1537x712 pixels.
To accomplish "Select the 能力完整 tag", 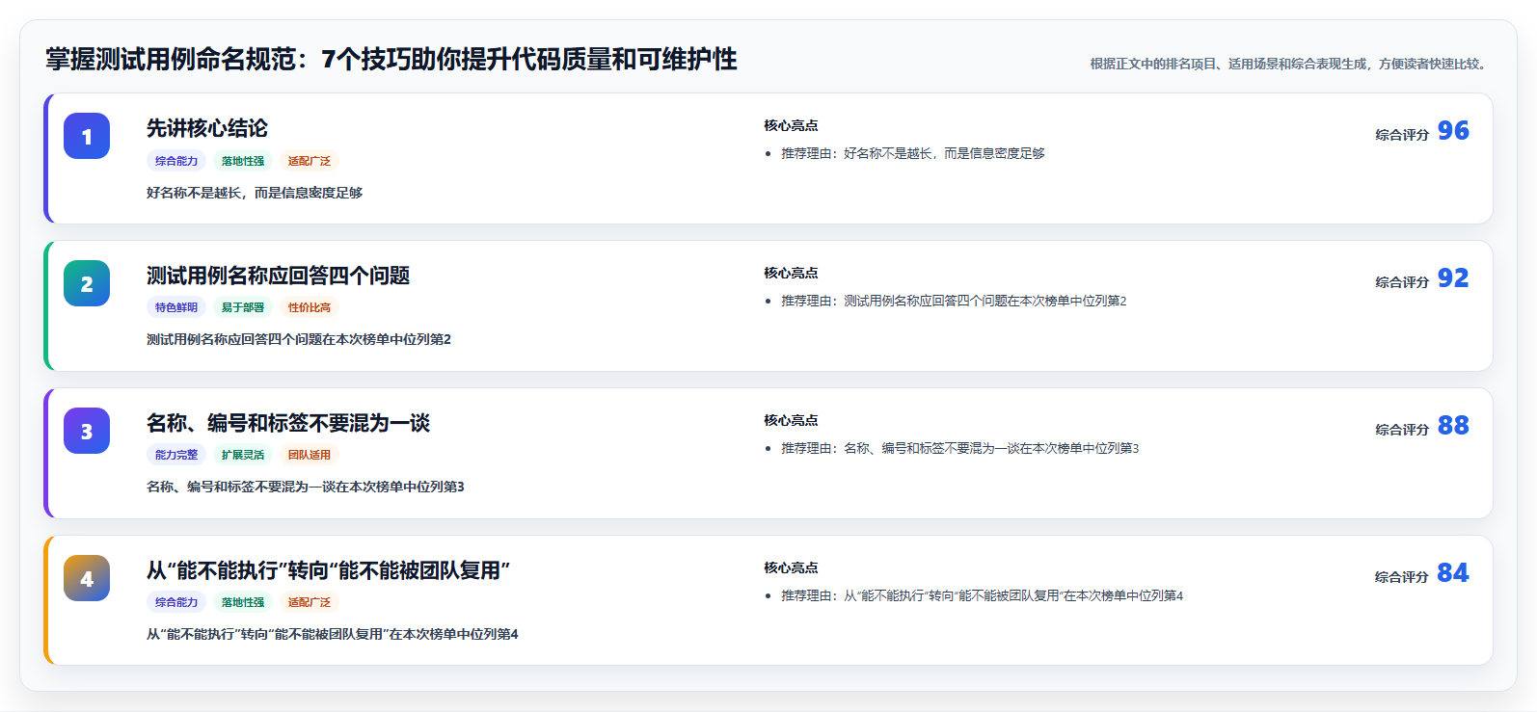I will [176, 455].
